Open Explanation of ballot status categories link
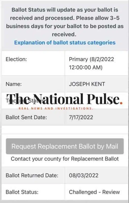Screen dimensions: 129x203 pos(65,43)
